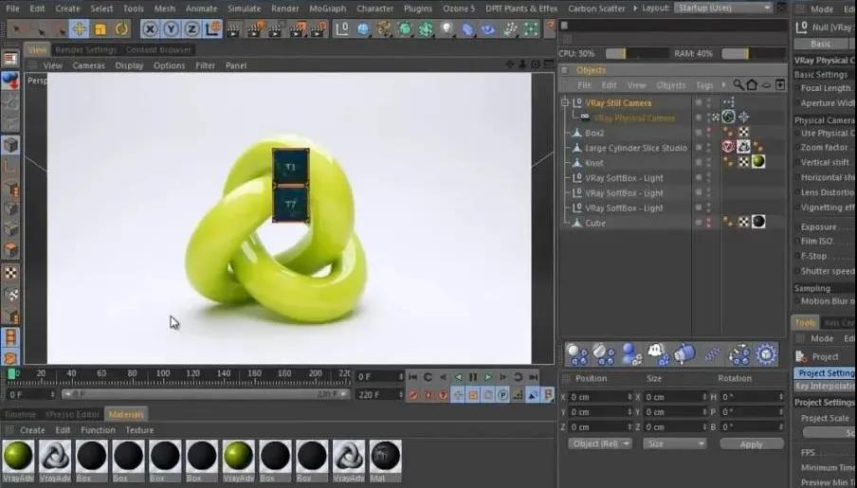Click the eye icon in Objects panel toolbar
Screen dimensions: 857x488
pyautogui.click(x=766, y=85)
